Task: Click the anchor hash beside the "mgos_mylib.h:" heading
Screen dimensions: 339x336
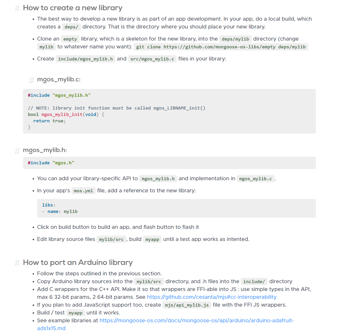Action: [x=17, y=151]
